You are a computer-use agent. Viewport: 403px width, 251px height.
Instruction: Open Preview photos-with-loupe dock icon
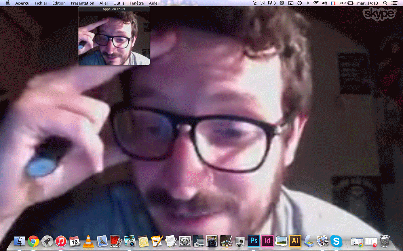[323, 241]
